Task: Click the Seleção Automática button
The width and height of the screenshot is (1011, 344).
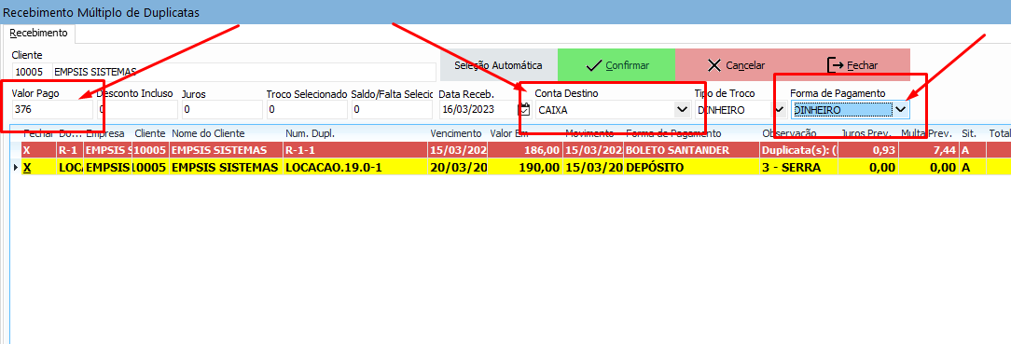Action: 498,65
